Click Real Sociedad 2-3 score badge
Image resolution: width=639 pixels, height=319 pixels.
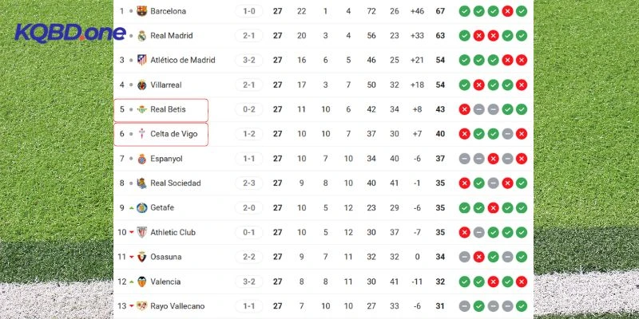[248, 183]
